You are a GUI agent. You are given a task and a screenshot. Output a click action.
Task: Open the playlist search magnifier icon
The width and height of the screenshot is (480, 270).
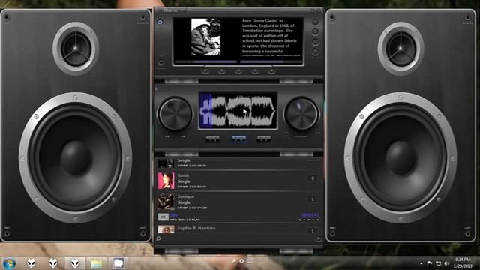[158, 238]
